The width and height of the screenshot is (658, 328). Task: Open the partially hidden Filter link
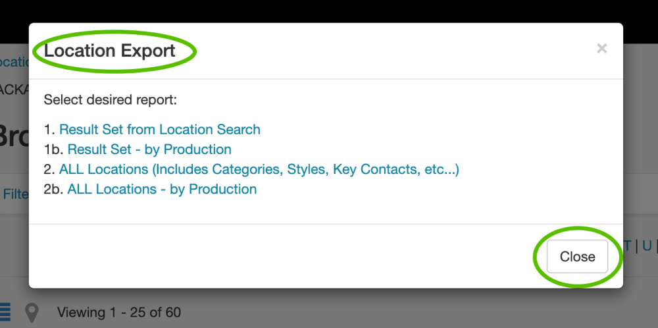(15, 194)
